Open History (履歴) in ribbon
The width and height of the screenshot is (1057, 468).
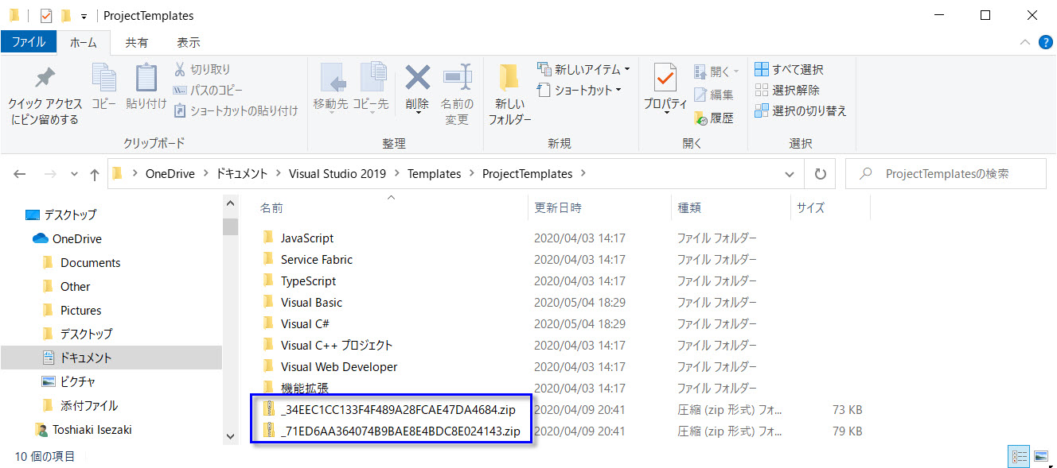[714, 118]
